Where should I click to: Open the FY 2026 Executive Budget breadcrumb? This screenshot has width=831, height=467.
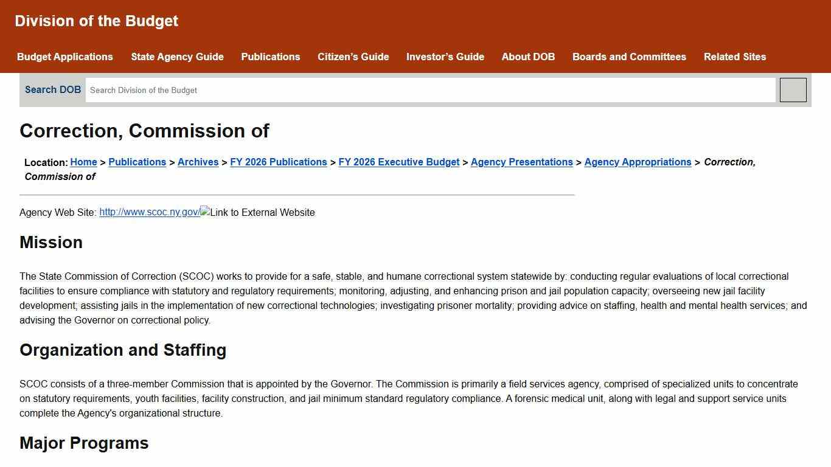click(398, 162)
